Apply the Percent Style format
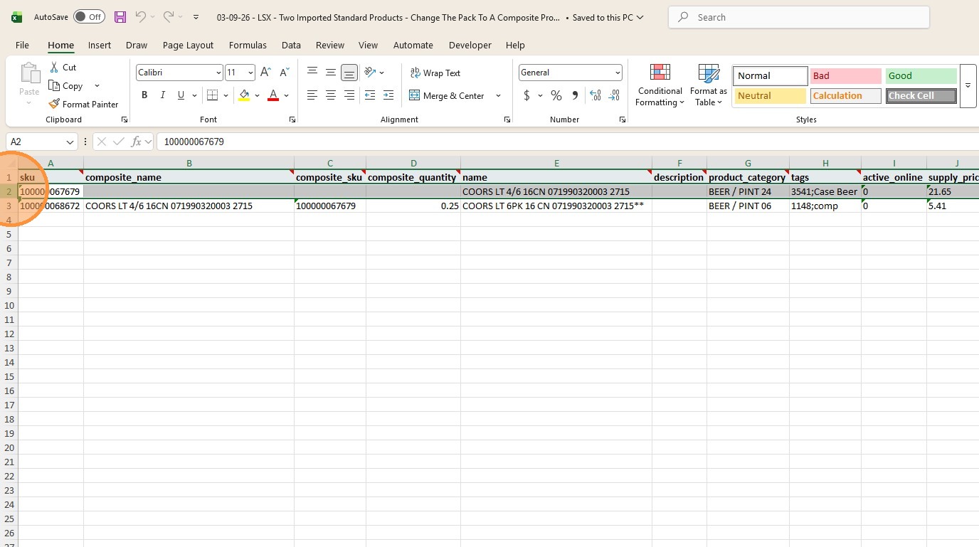 coord(556,95)
